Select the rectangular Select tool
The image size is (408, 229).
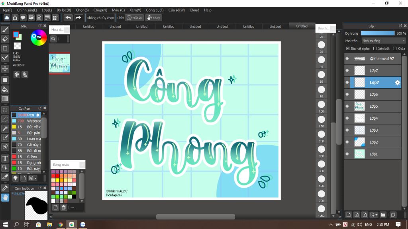[5, 110]
